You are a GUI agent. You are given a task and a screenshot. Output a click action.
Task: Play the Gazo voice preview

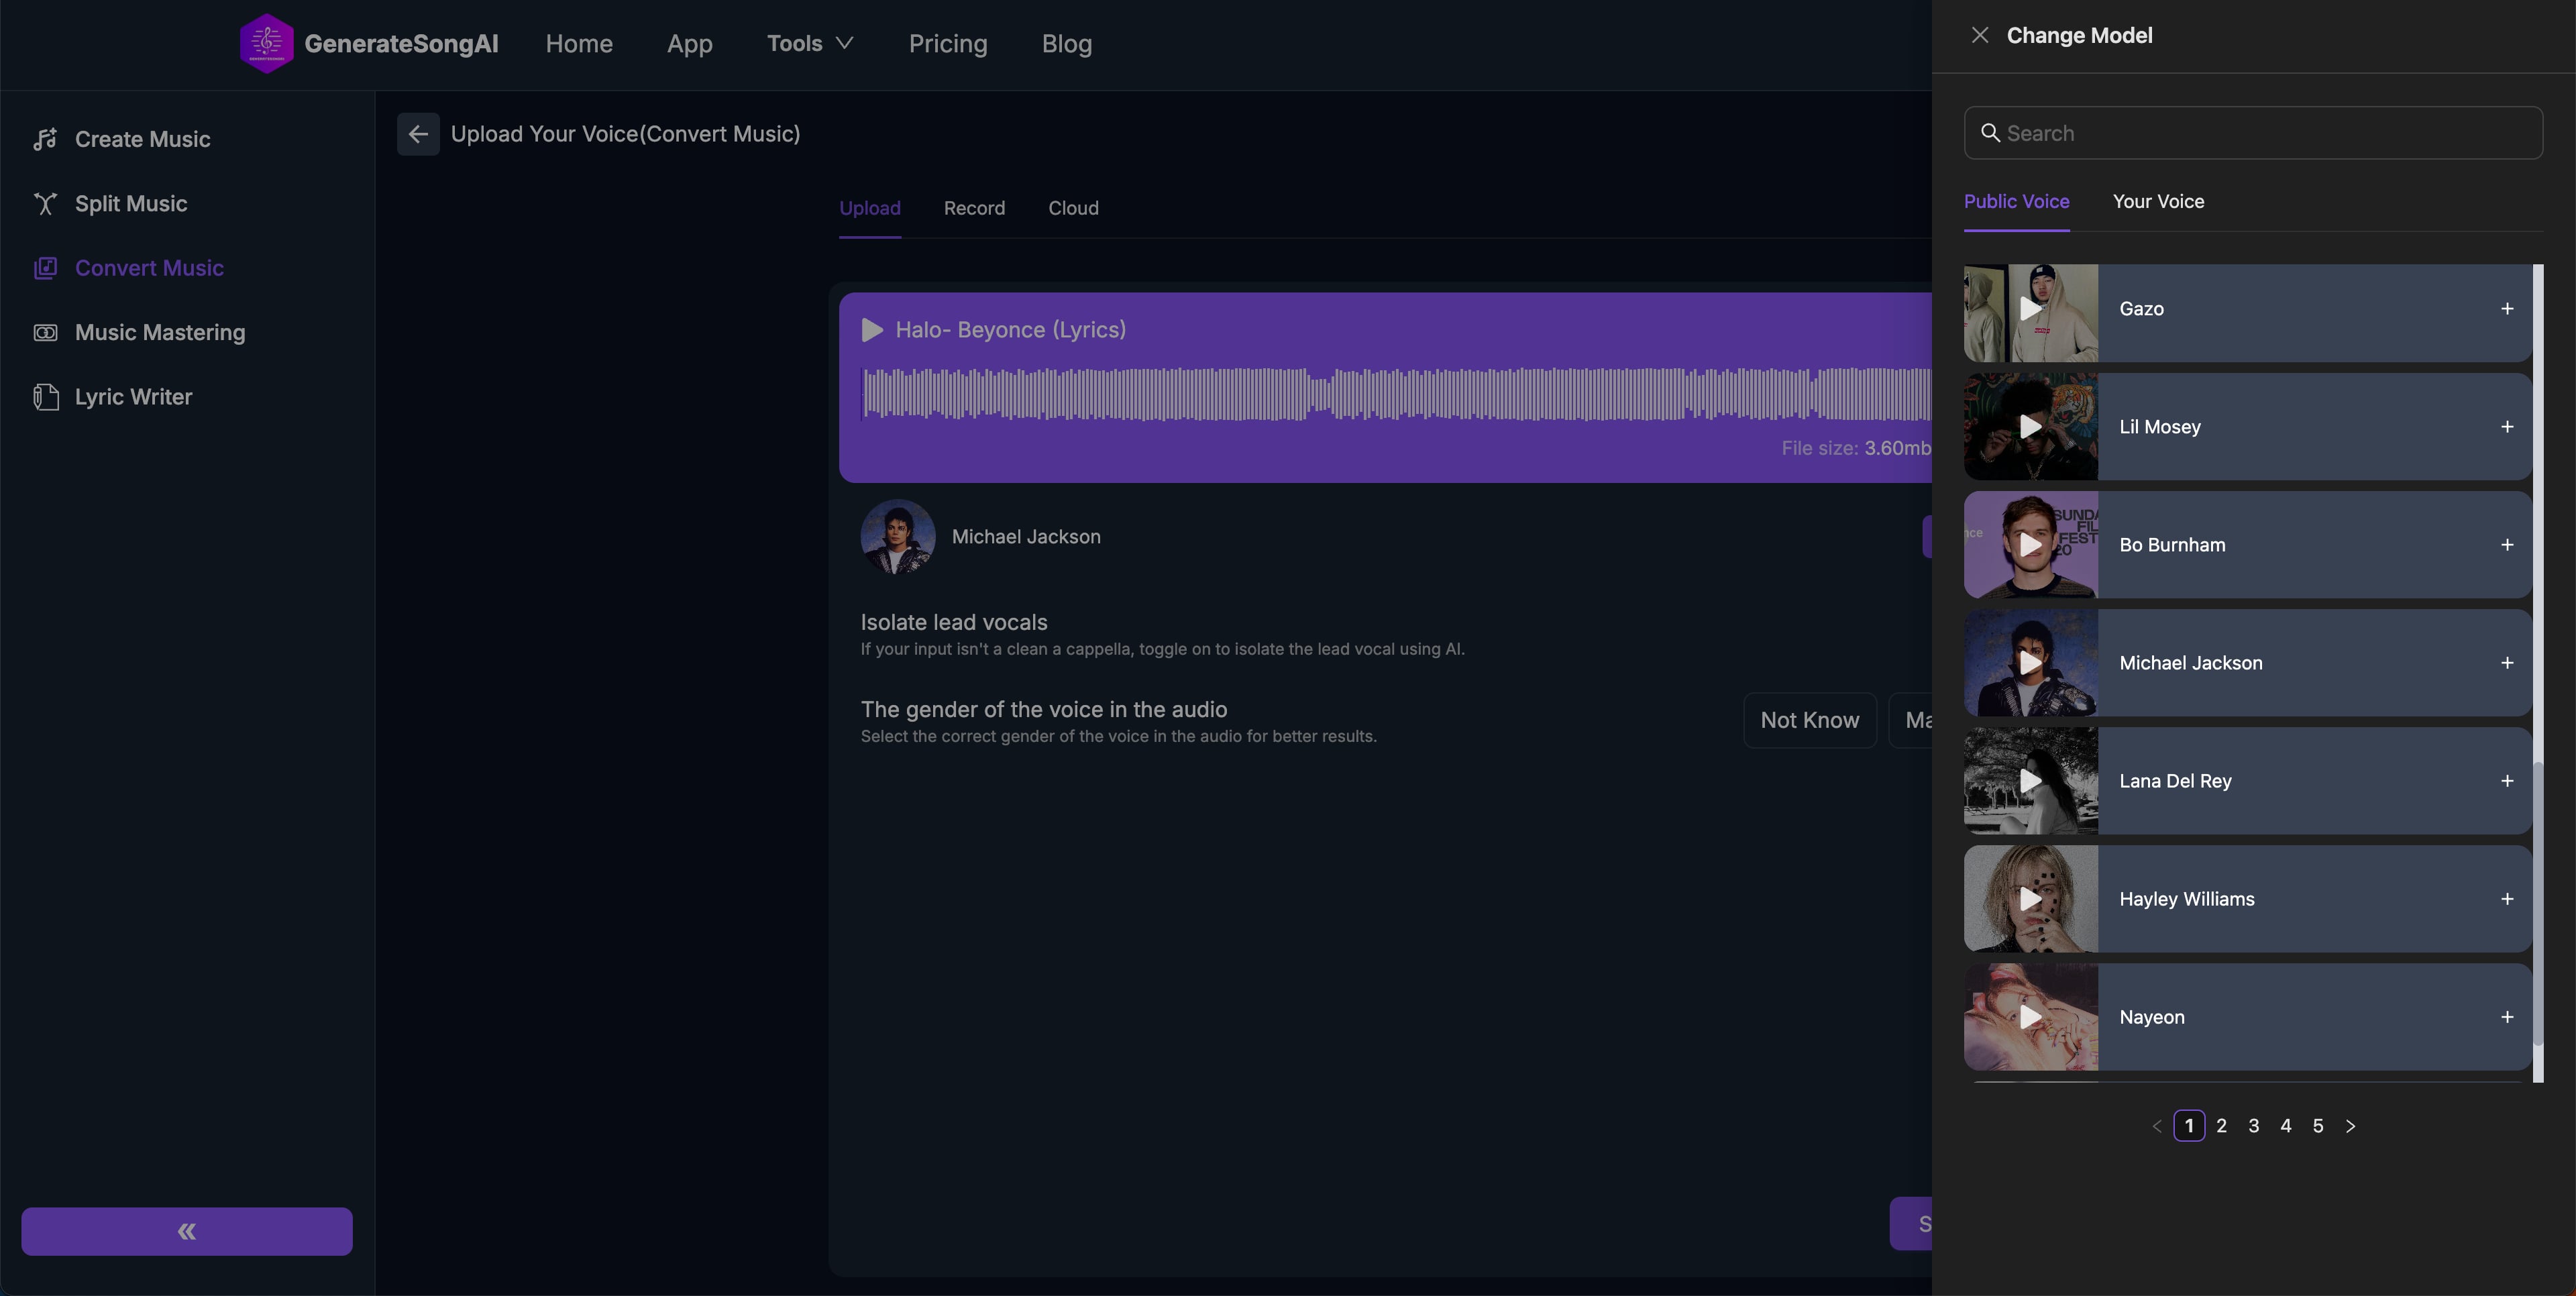point(2030,309)
